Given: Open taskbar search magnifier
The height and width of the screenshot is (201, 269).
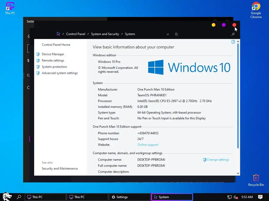Looking at the screenshot, I should point(19,197).
